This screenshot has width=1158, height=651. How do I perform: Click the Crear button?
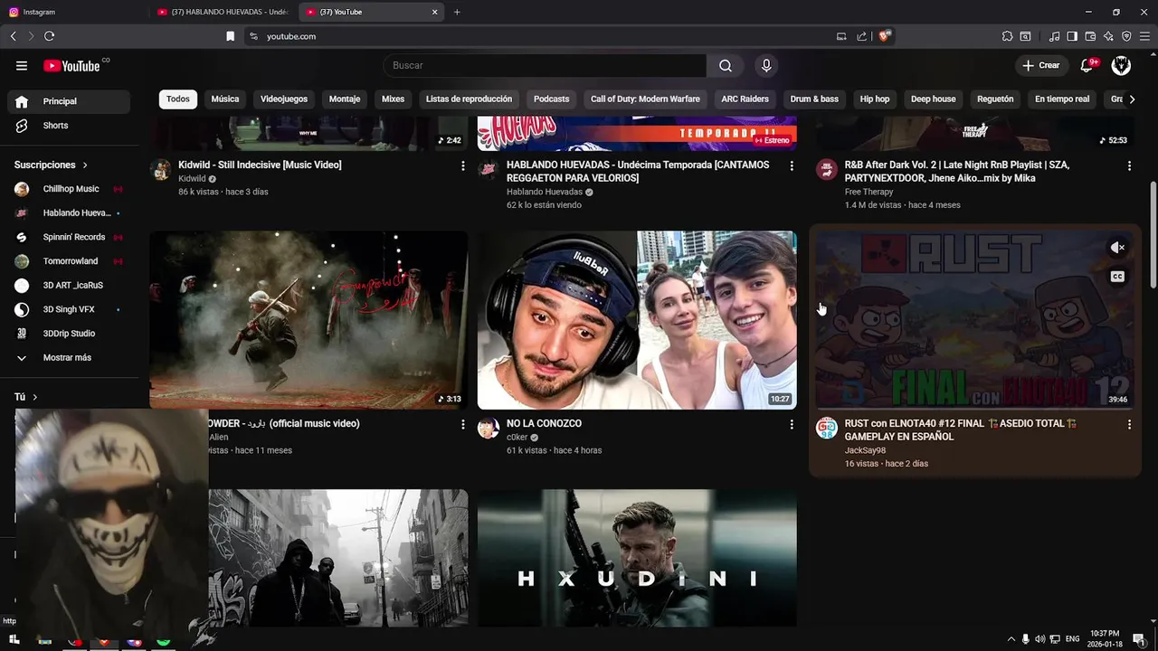point(1041,65)
